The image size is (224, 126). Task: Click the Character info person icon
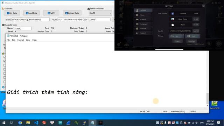[x=3, y=25]
